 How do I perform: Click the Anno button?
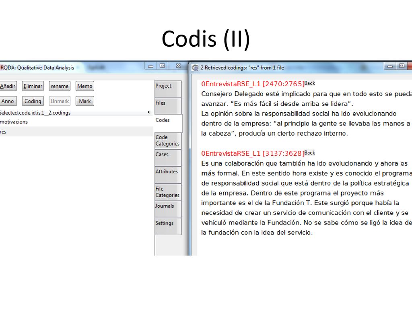pyautogui.click(x=8, y=101)
